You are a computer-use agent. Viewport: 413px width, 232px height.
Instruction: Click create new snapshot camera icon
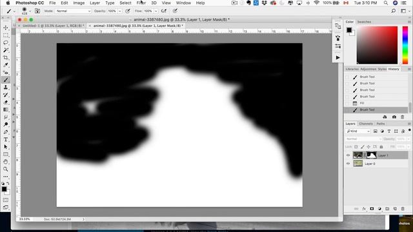point(394,117)
